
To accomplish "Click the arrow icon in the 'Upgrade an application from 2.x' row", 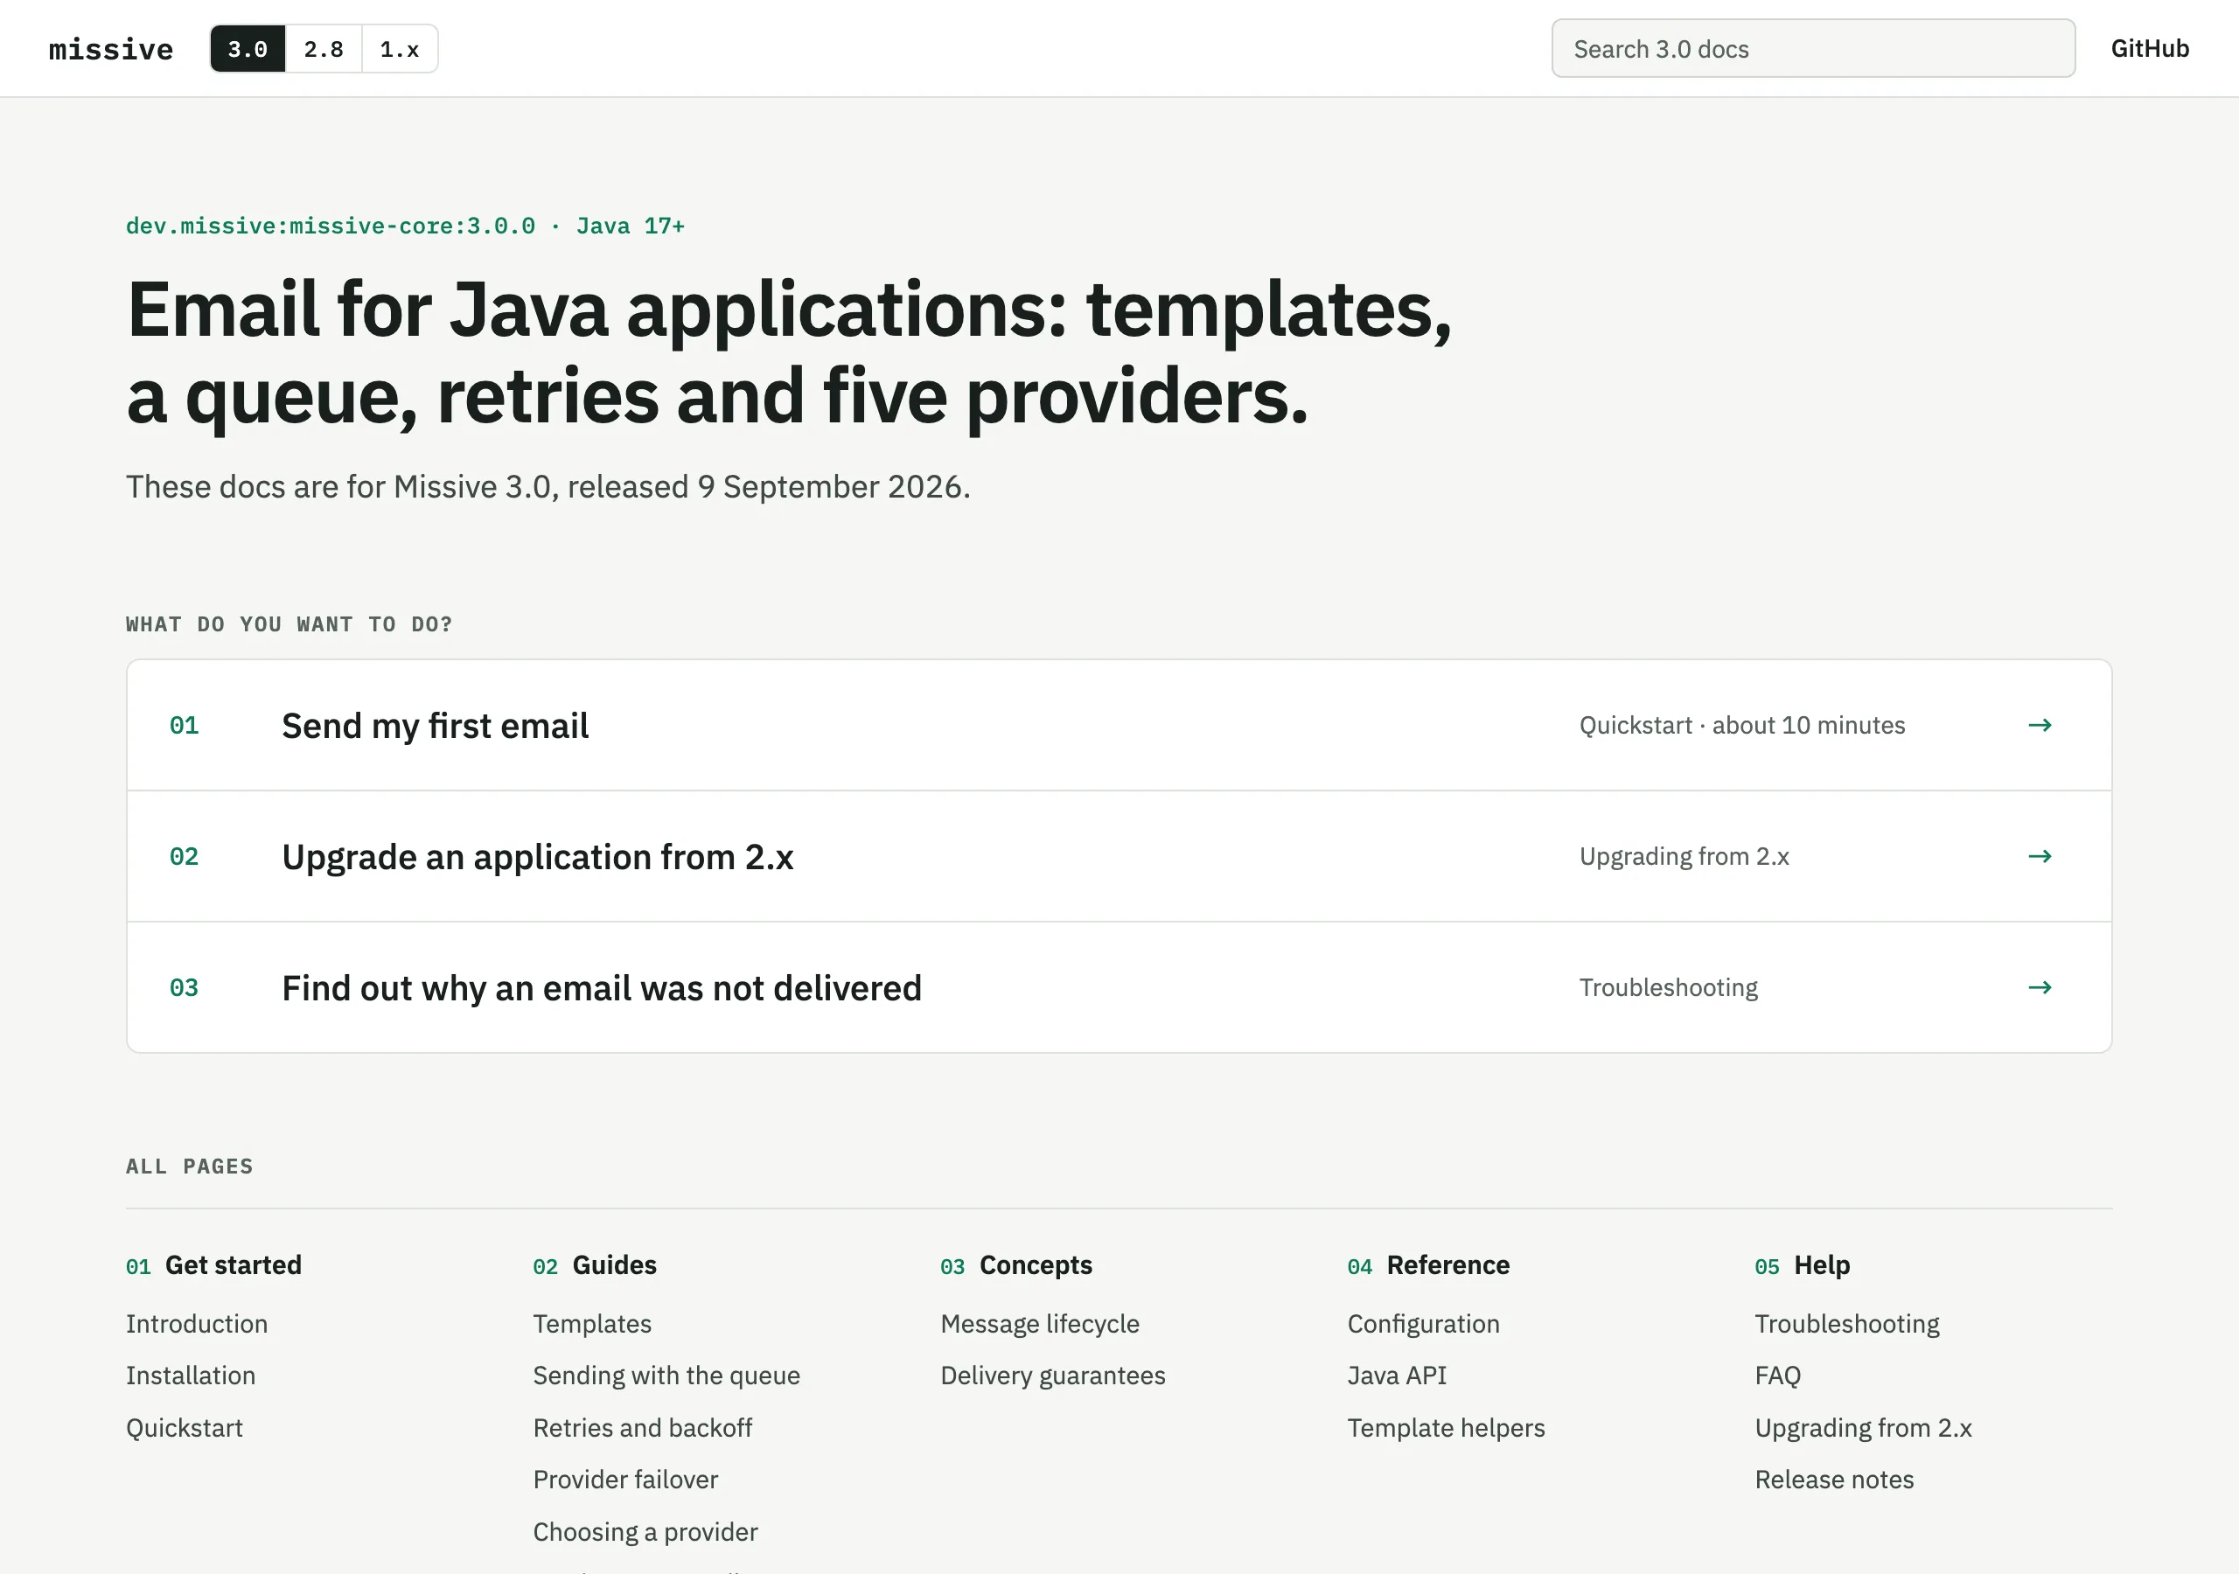I will tap(2039, 856).
